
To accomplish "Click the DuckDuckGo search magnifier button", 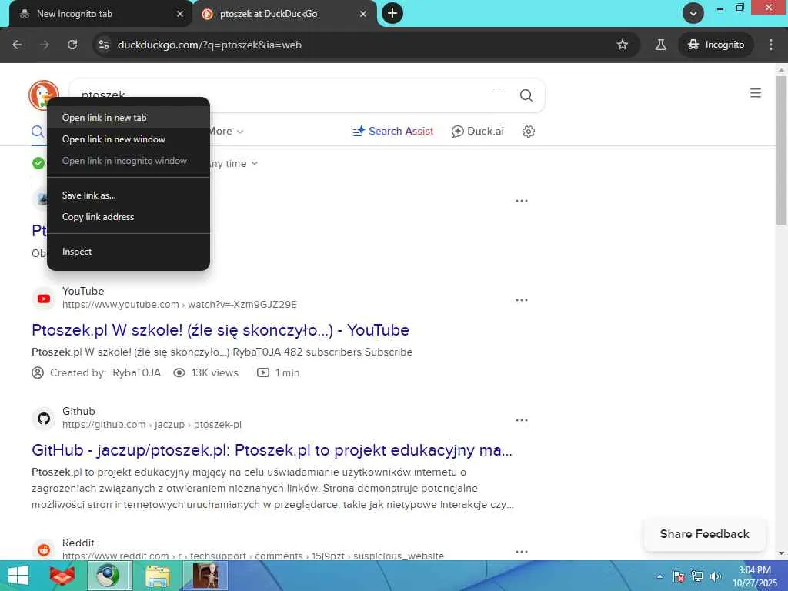I will [526, 95].
